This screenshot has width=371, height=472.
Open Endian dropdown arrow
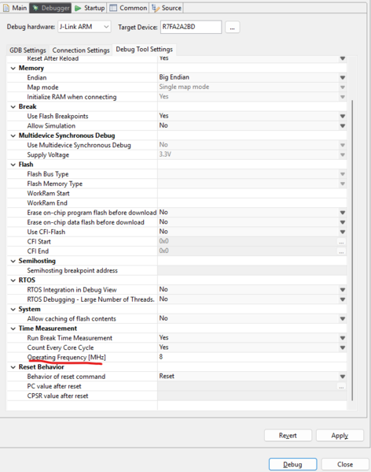pos(343,78)
